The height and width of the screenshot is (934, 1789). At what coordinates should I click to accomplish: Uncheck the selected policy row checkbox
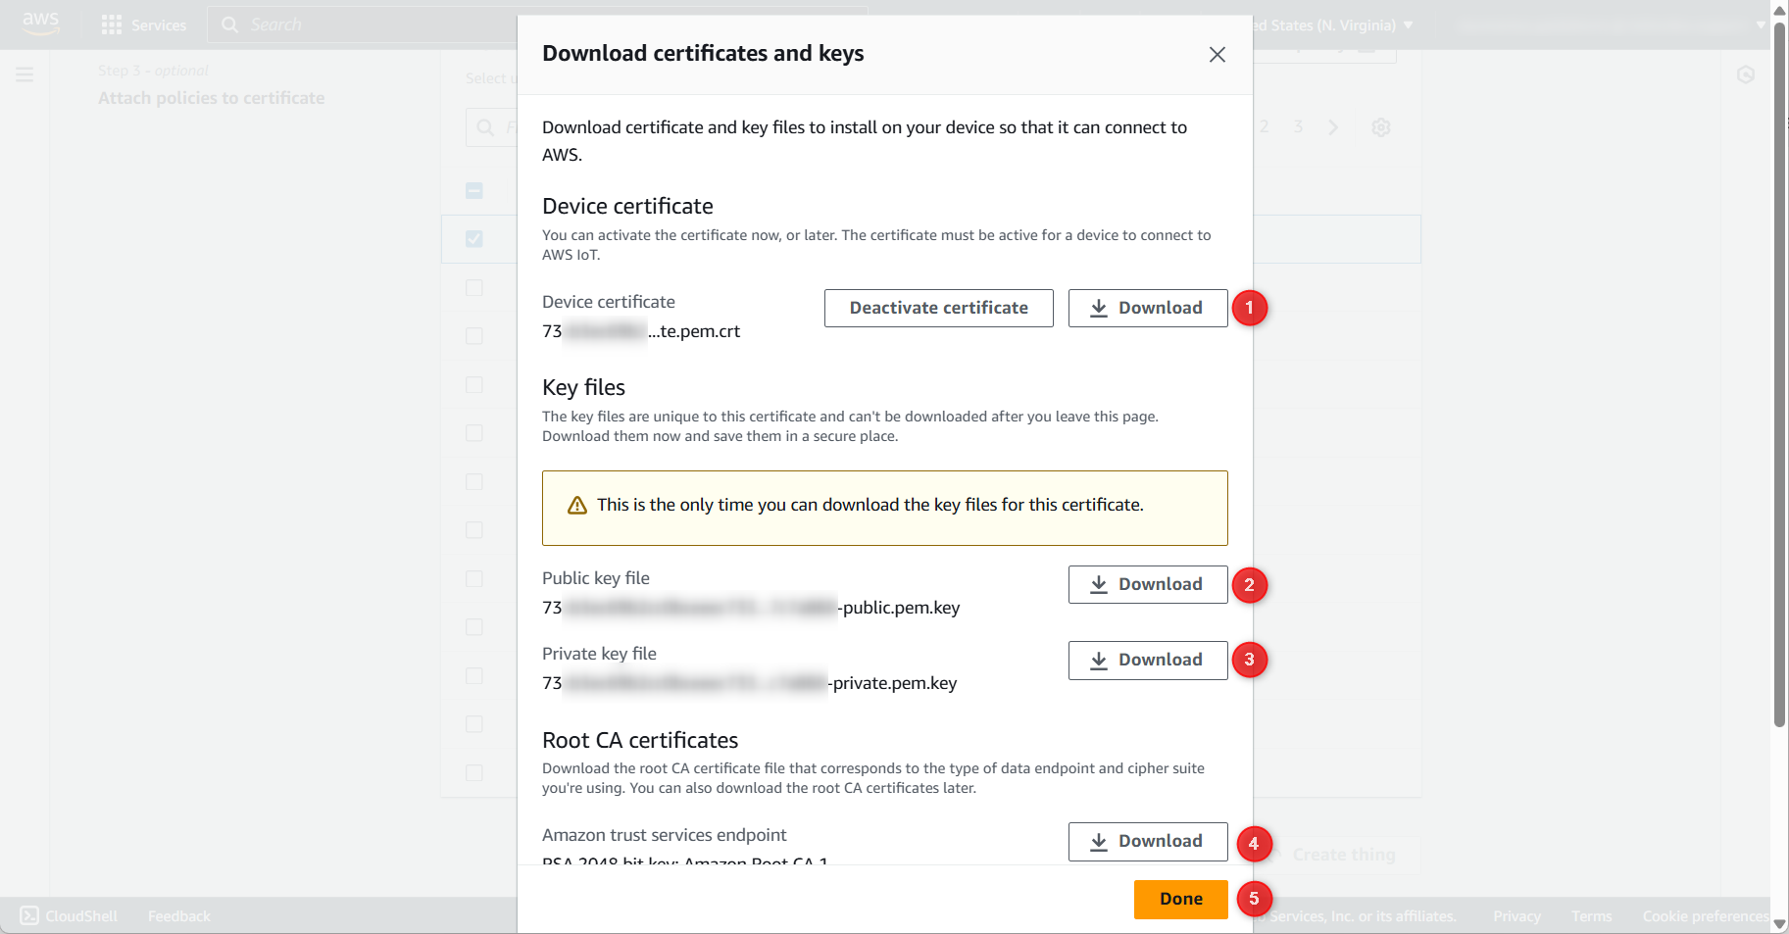(x=474, y=239)
